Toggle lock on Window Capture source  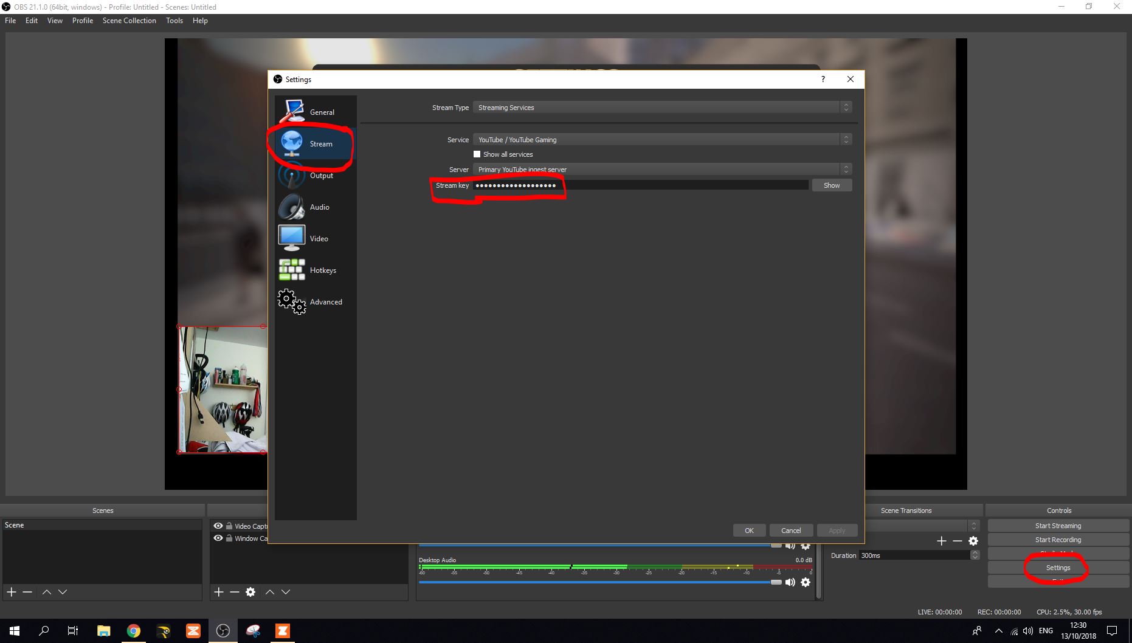(x=229, y=538)
